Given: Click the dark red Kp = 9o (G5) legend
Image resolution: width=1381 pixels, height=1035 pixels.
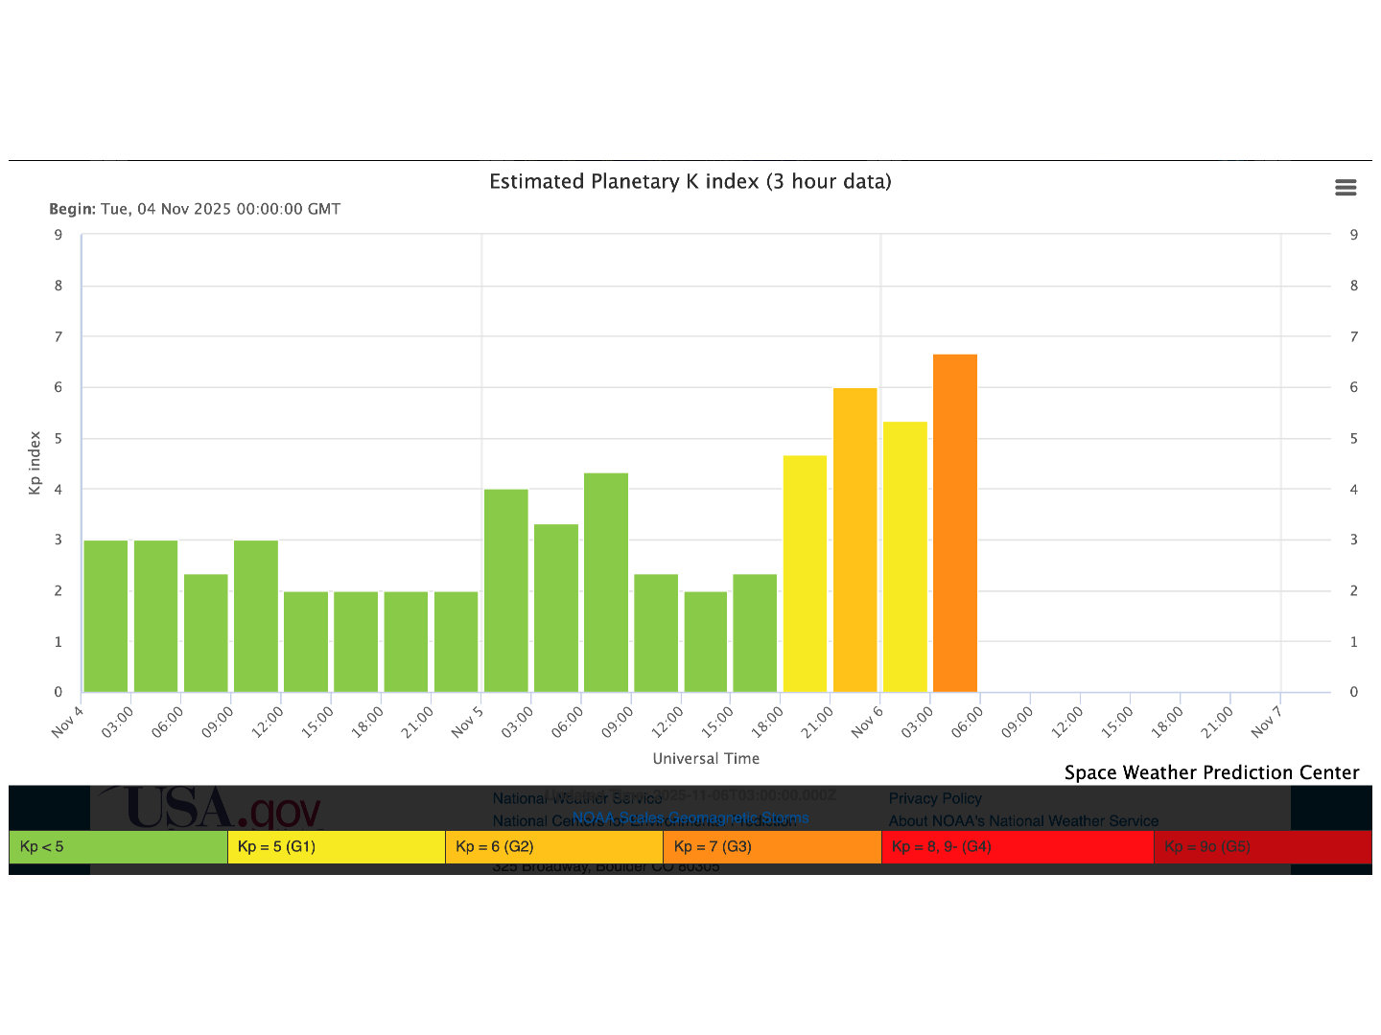Looking at the screenshot, I should tap(1261, 847).
